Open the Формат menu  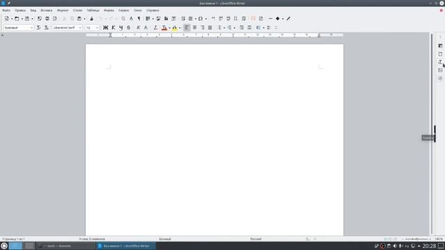pyautogui.click(x=63, y=10)
